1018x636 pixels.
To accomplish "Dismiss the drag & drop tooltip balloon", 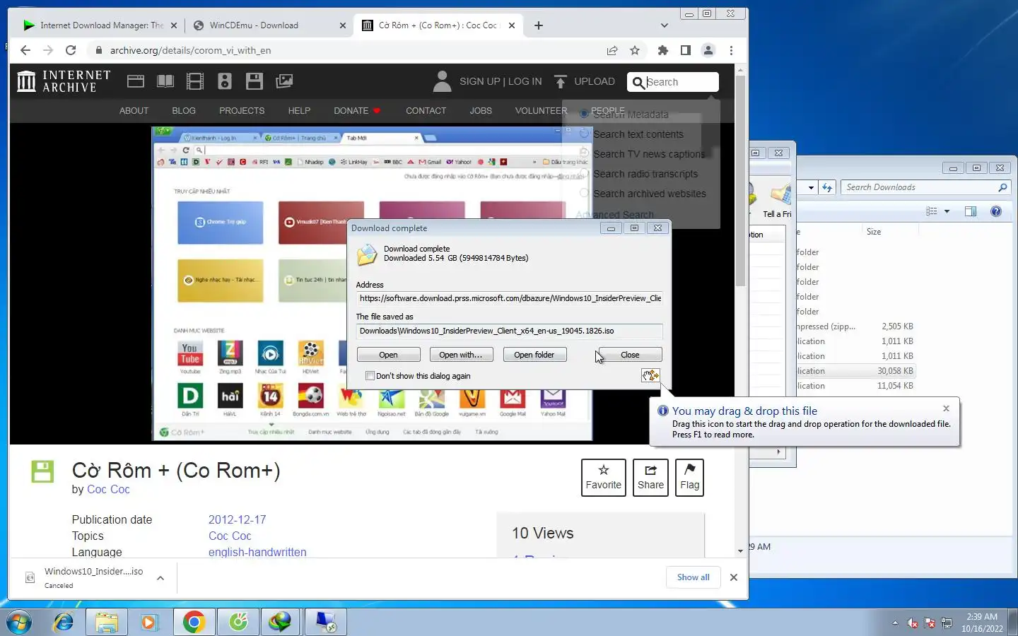I will [x=946, y=408].
